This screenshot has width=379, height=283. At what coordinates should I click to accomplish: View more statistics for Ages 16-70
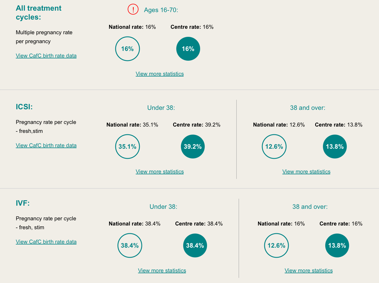pos(160,74)
